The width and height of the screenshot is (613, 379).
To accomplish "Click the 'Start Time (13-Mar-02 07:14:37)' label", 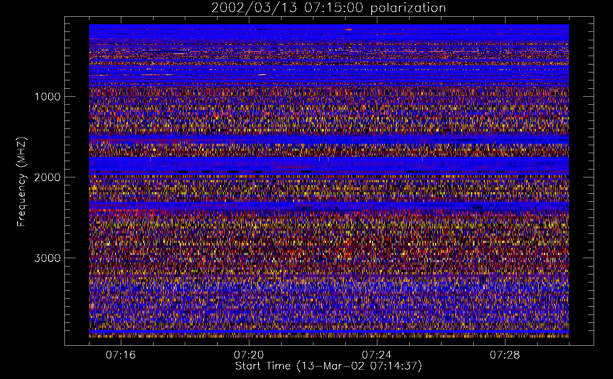I will coord(328,366).
